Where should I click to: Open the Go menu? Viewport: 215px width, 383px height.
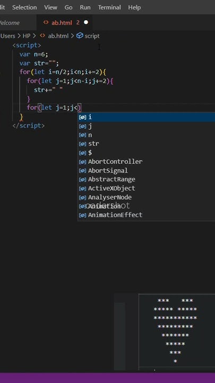[68, 7]
